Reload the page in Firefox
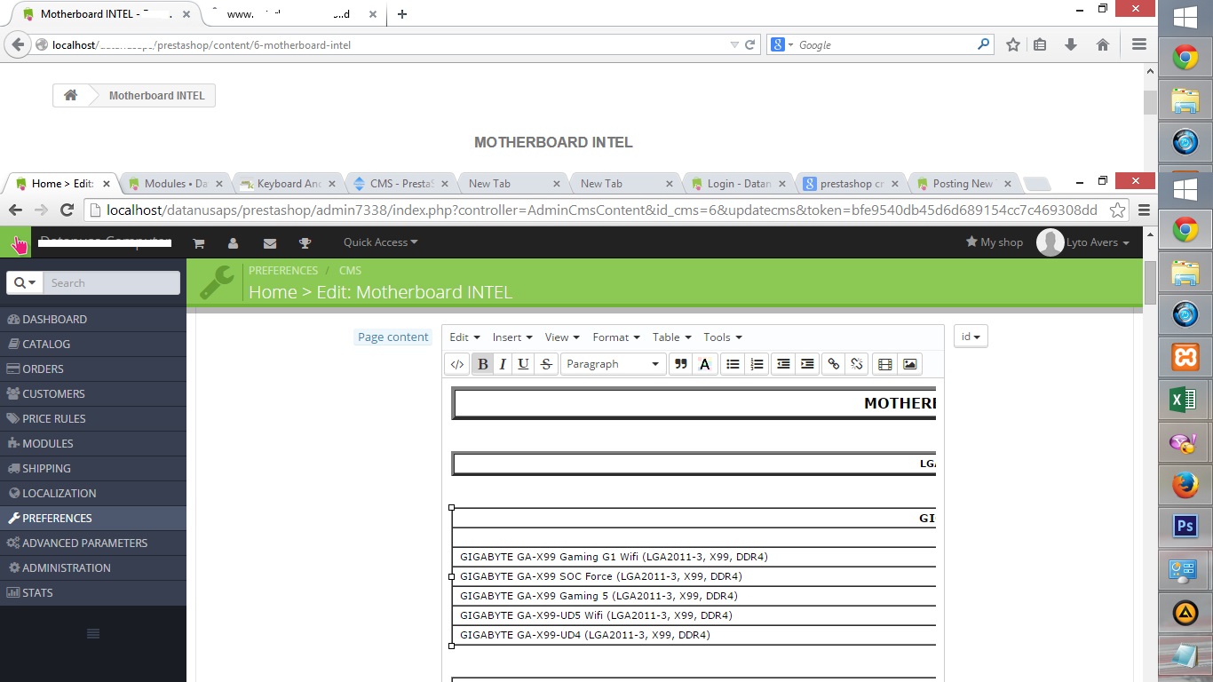This screenshot has height=682, width=1213. click(x=750, y=44)
